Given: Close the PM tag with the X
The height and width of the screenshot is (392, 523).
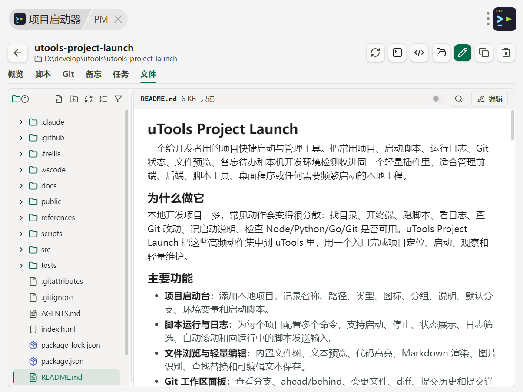Looking at the screenshot, I should (x=118, y=19).
